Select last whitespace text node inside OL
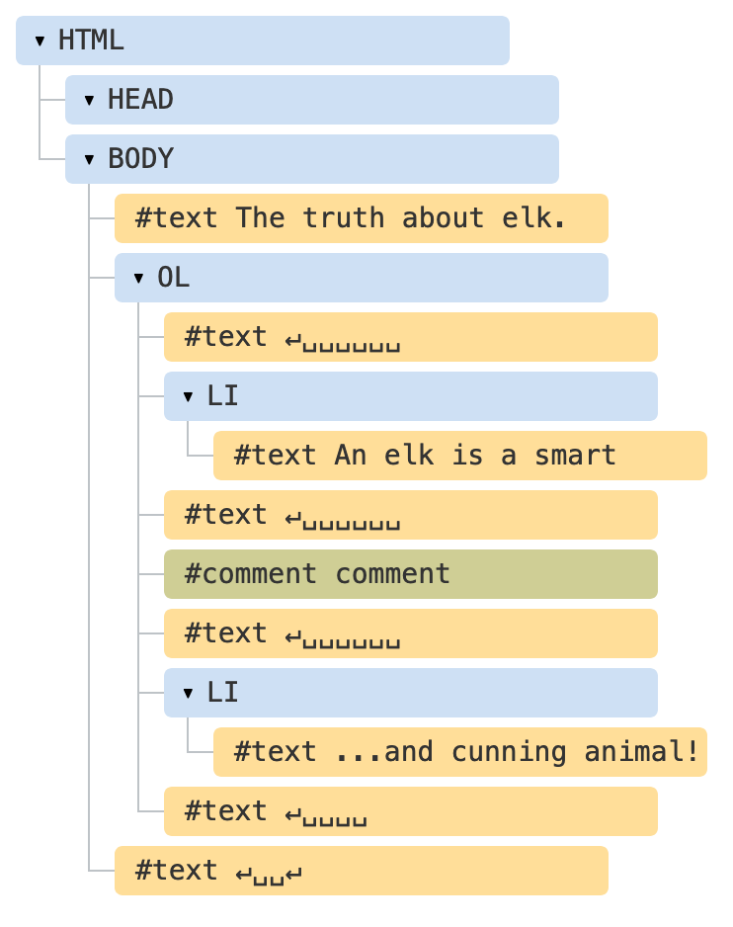This screenshot has height=927, width=733. tap(411, 811)
